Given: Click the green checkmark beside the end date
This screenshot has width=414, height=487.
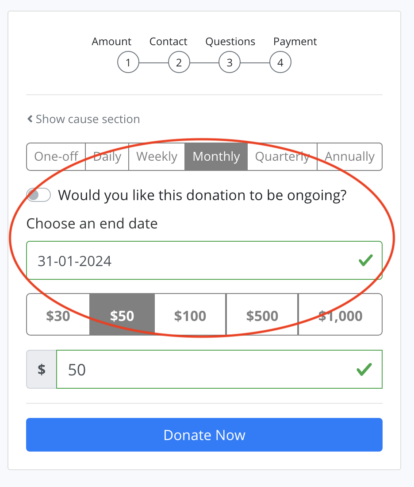Looking at the screenshot, I should point(365,261).
